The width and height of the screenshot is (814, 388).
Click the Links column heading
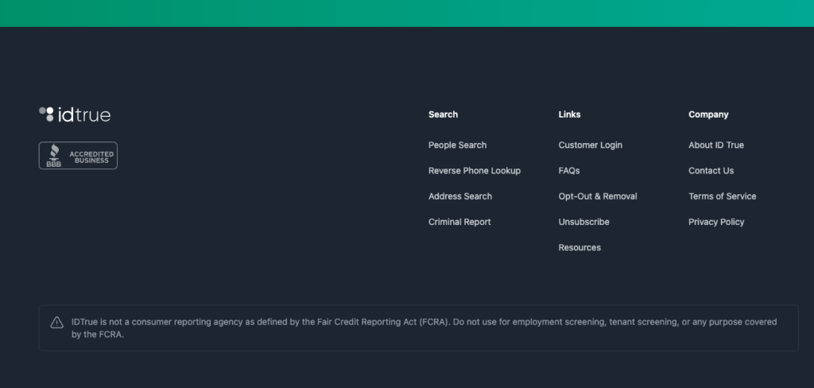point(569,114)
